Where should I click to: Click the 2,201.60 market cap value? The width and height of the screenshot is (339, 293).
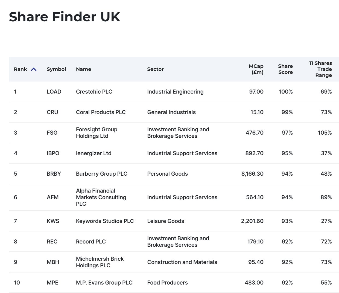coord(252,221)
